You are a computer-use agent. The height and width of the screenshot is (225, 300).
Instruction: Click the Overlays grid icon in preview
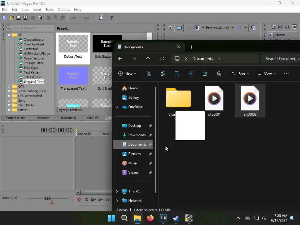[239, 28]
